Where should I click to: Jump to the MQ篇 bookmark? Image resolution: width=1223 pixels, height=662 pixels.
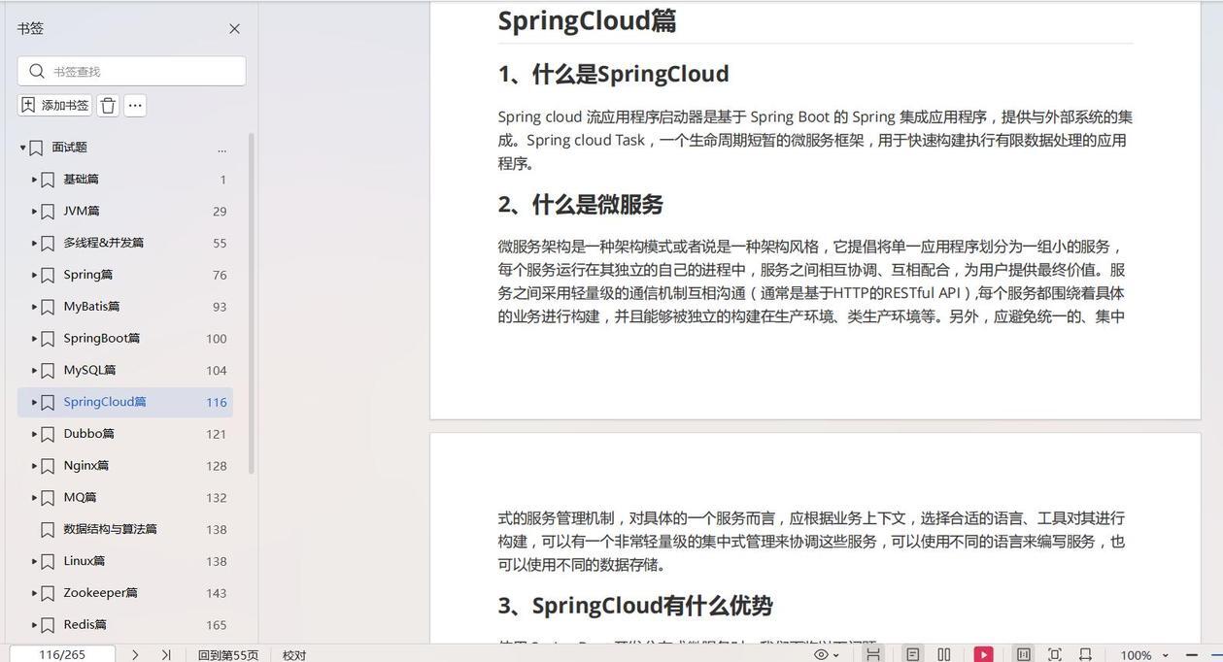(80, 498)
